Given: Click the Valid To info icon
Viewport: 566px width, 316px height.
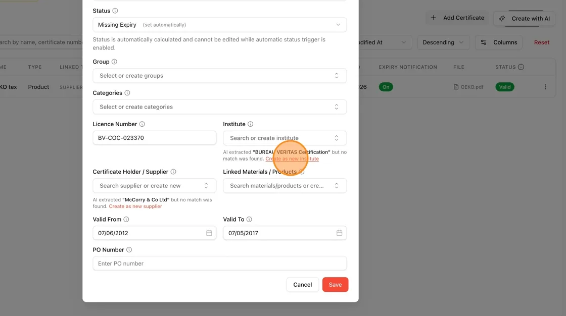Looking at the screenshot, I should point(249,219).
